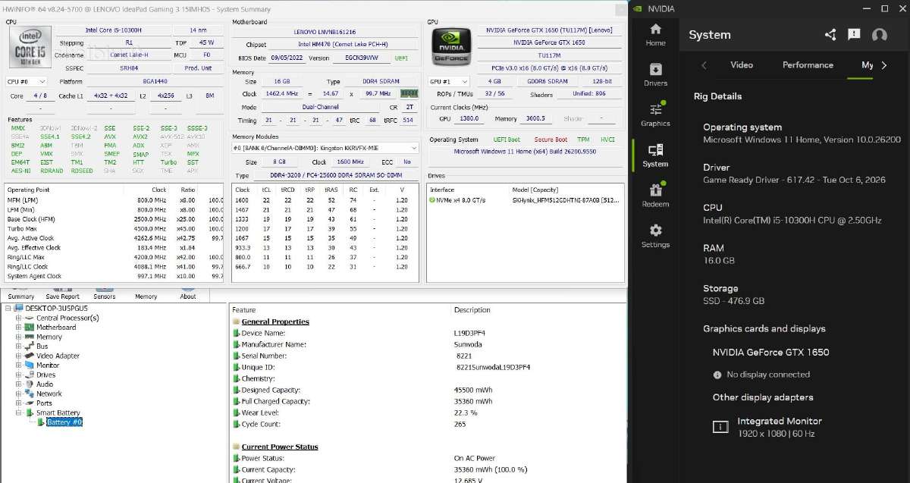910x483 pixels.
Task: Select System in NVIDIA sidebar
Action: [655, 155]
